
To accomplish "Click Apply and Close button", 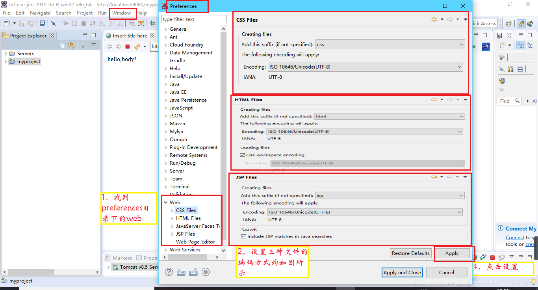I will click(x=402, y=272).
